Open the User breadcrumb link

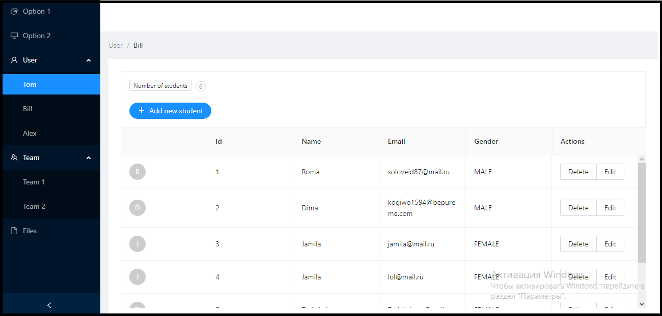pos(115,45)
